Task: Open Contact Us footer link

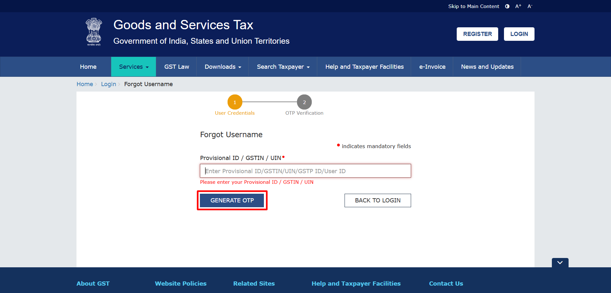Action: click(446, 284)
